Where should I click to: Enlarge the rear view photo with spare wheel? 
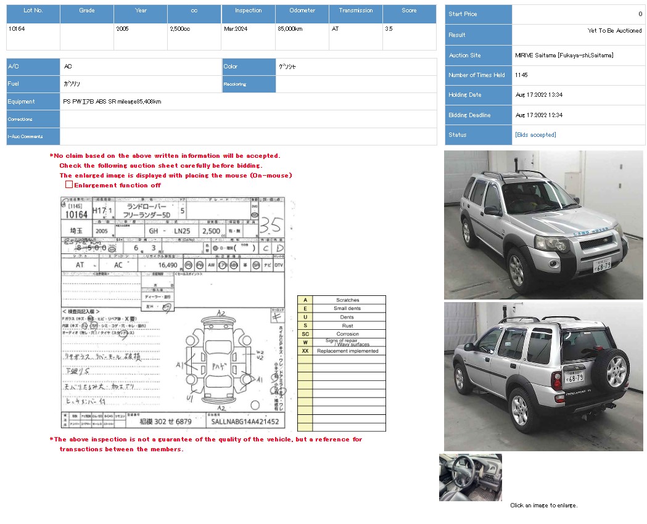click(543, 377)
